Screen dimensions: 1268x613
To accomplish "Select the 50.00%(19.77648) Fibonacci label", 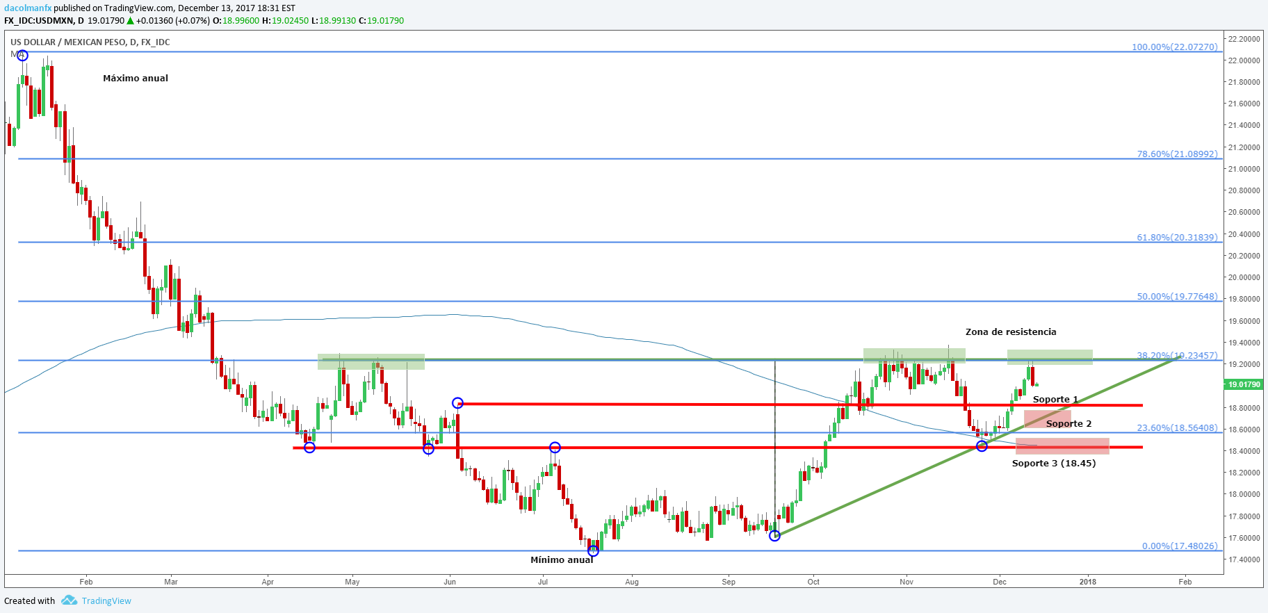I will 1178,297.
